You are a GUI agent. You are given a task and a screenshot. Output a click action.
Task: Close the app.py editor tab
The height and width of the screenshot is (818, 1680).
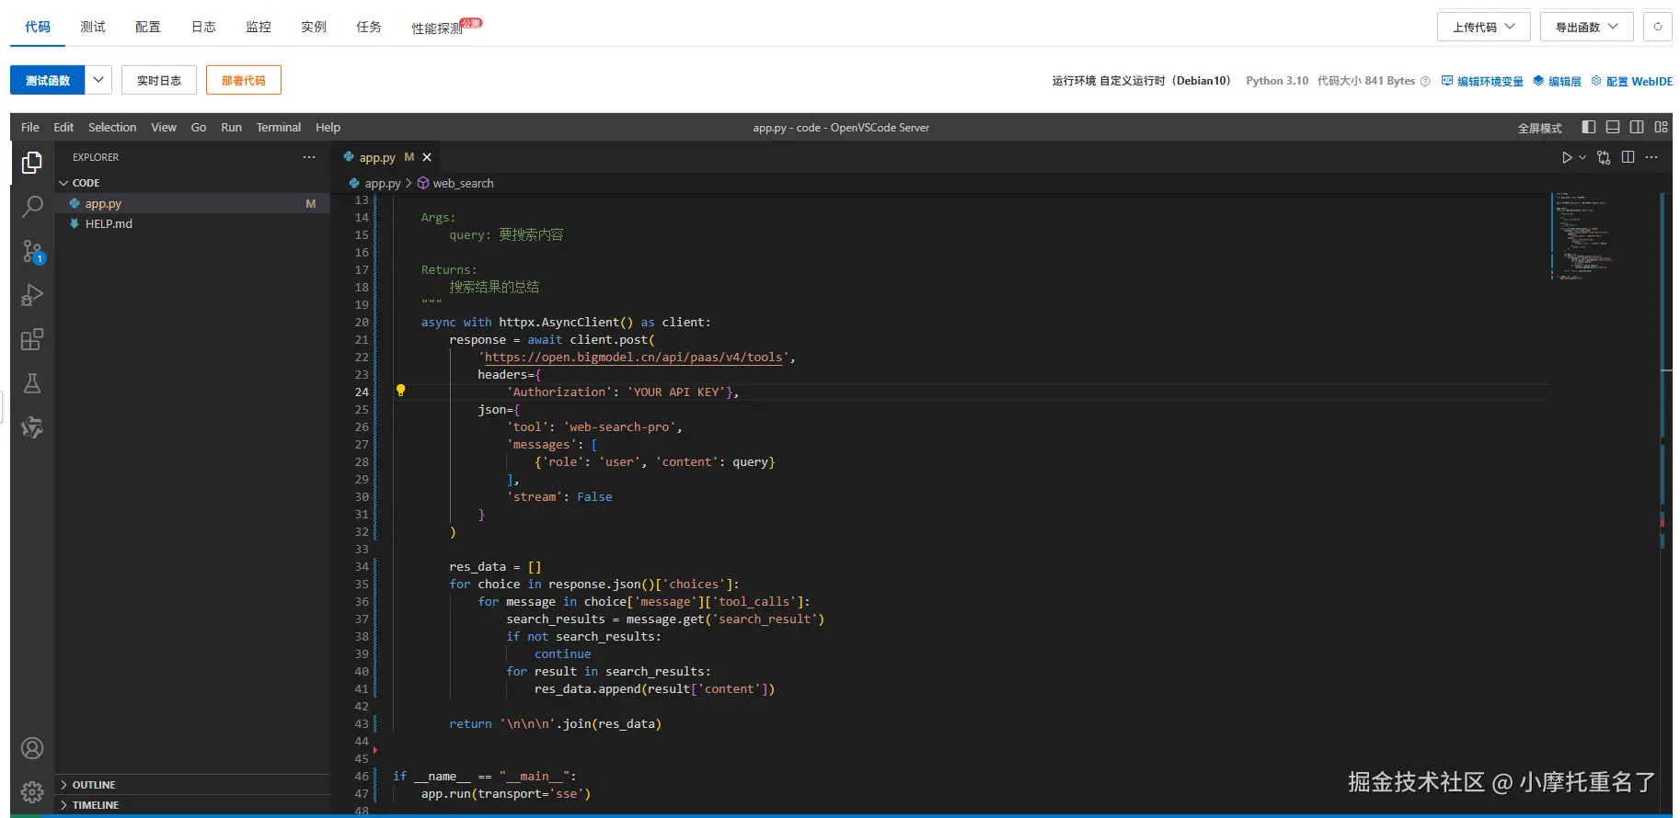(x=427, y=157)
